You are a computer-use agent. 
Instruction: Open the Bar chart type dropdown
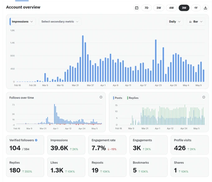click(x=196, y=22)
